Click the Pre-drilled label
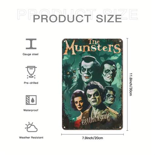 31,83
